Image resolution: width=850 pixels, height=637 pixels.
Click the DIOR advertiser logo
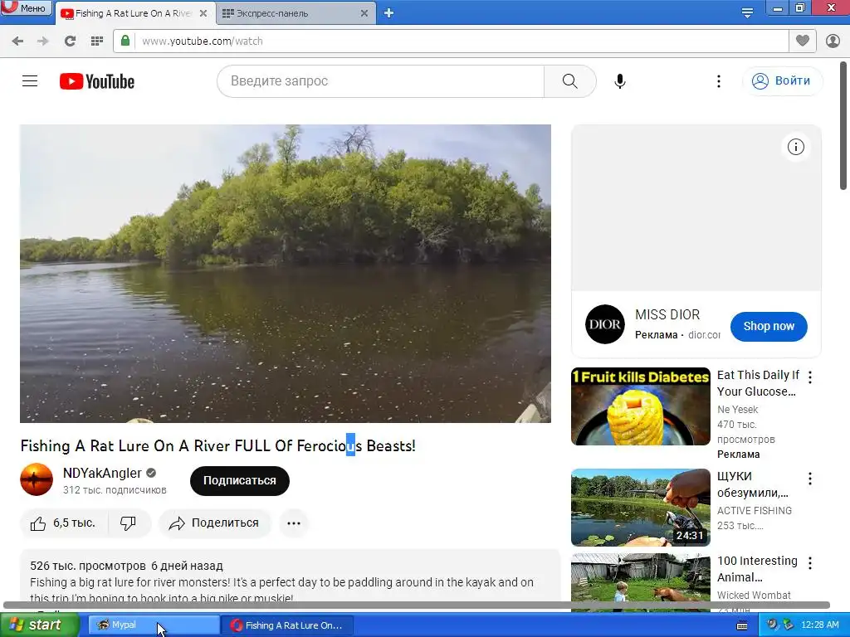(x=605, y=324)
